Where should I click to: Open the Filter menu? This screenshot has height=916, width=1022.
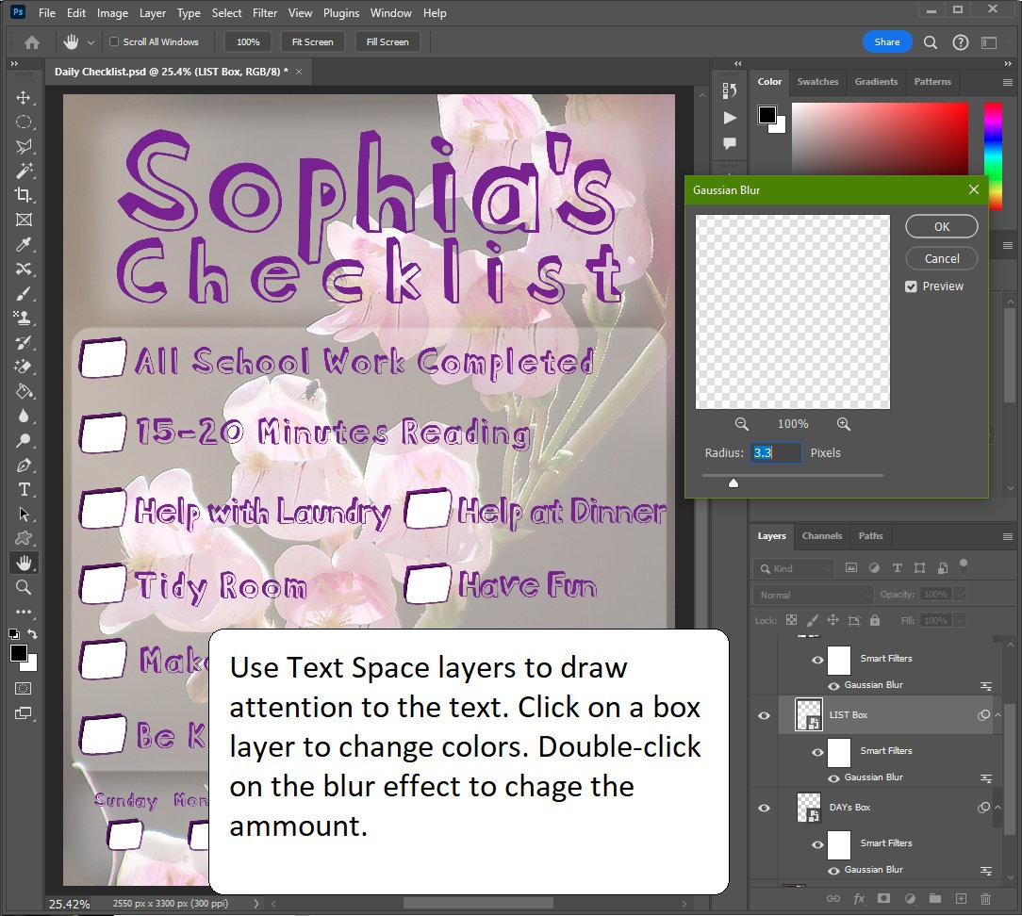tap(265, 12)
